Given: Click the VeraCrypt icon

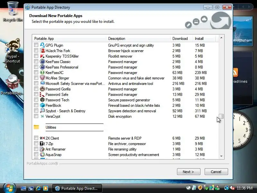Looking at the screenshot, I should (42, 116).
